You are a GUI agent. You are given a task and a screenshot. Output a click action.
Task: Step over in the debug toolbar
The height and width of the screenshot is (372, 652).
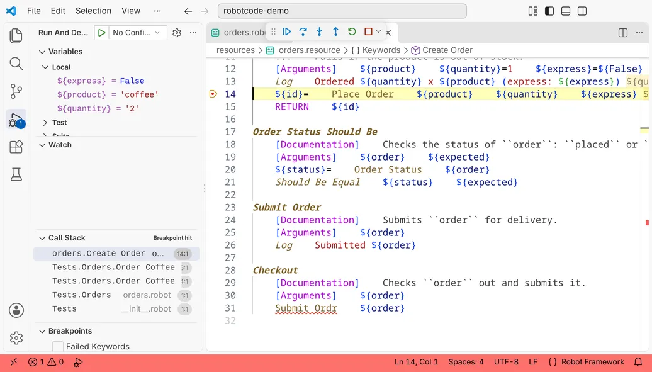(303, 31)
